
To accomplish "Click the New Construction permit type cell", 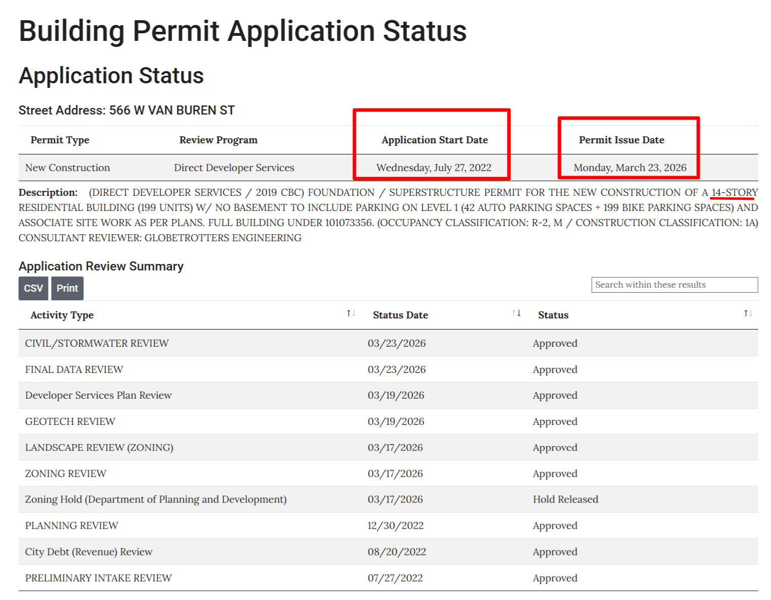I will click(x=67, y=168).
